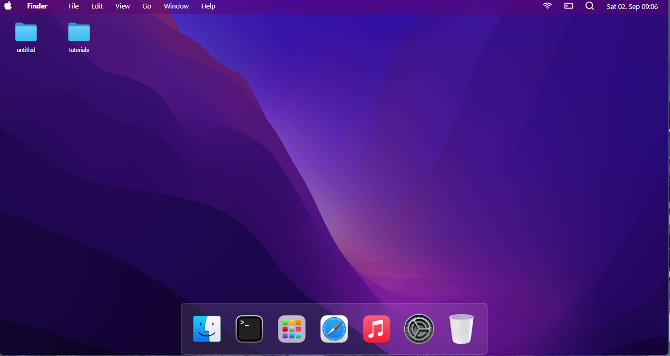The image size is (670, 356).
Task: Open Launchpad app grid in dock
Action: pyautogui.click(x=292, y=329)
